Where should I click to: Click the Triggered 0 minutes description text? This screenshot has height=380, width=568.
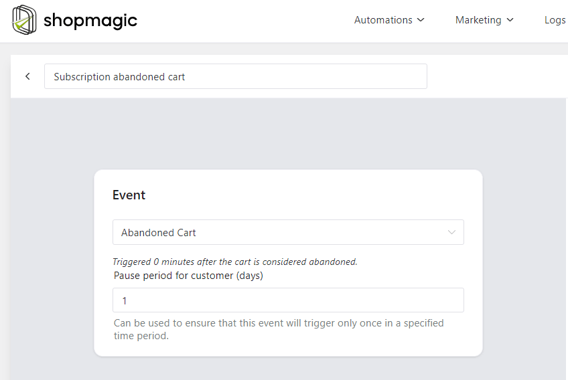(235, 262)
